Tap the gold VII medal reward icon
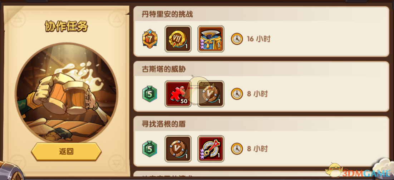The width and height of the screenshot is (394, 180). (178, 39)
